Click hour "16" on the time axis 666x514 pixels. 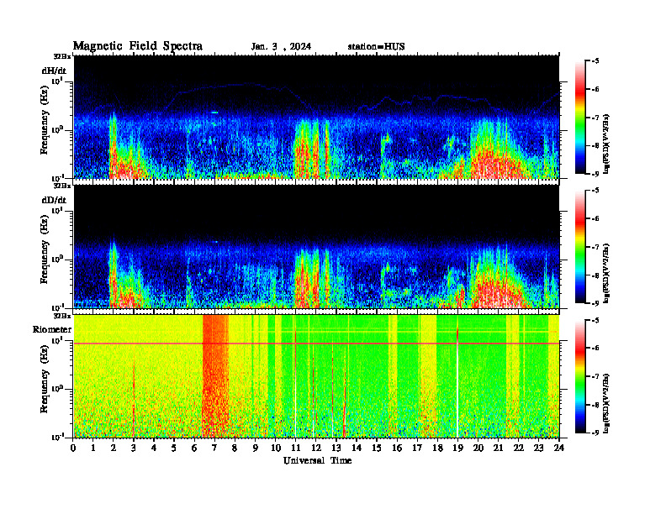tap(397, 448)
